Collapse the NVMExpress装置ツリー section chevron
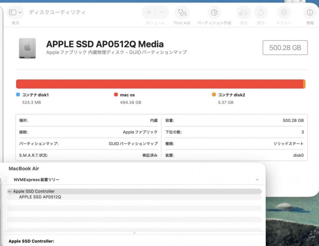 (257, 180)
